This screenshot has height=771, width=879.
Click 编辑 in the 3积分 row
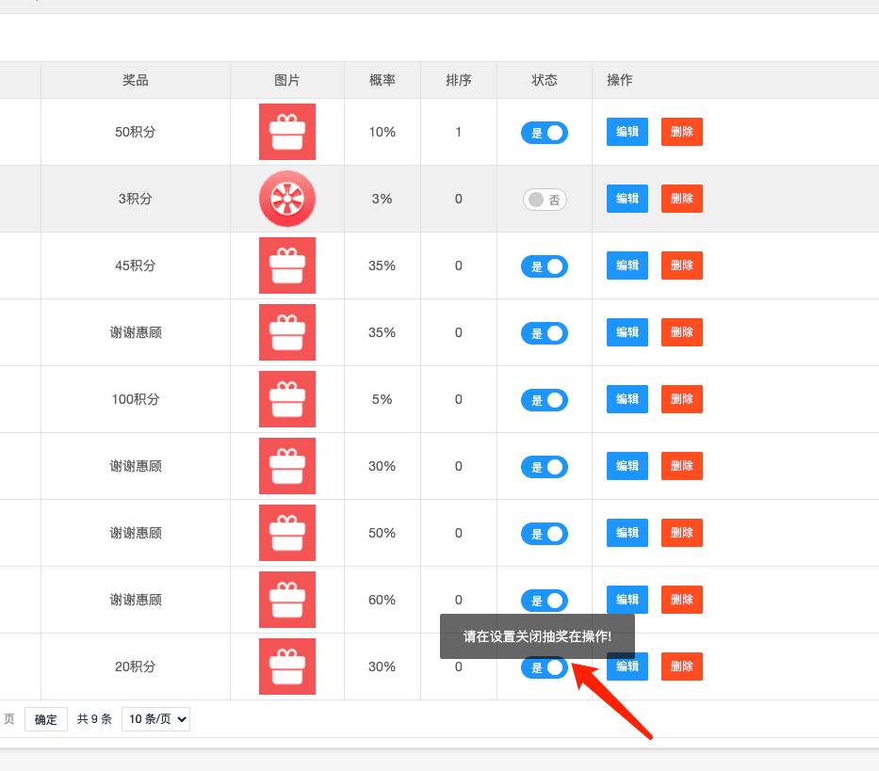pos(627,199)
